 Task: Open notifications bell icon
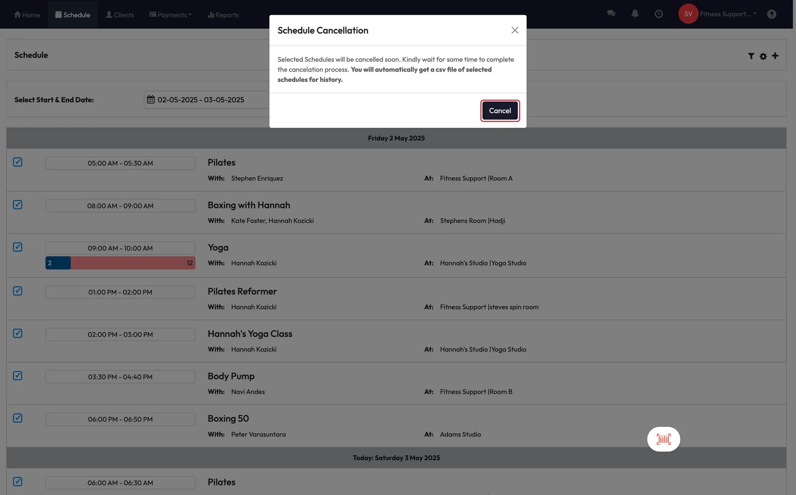pos(635,14)
